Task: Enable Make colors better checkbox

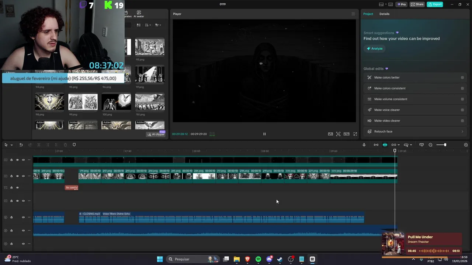Action: click(x=462, y=78)
